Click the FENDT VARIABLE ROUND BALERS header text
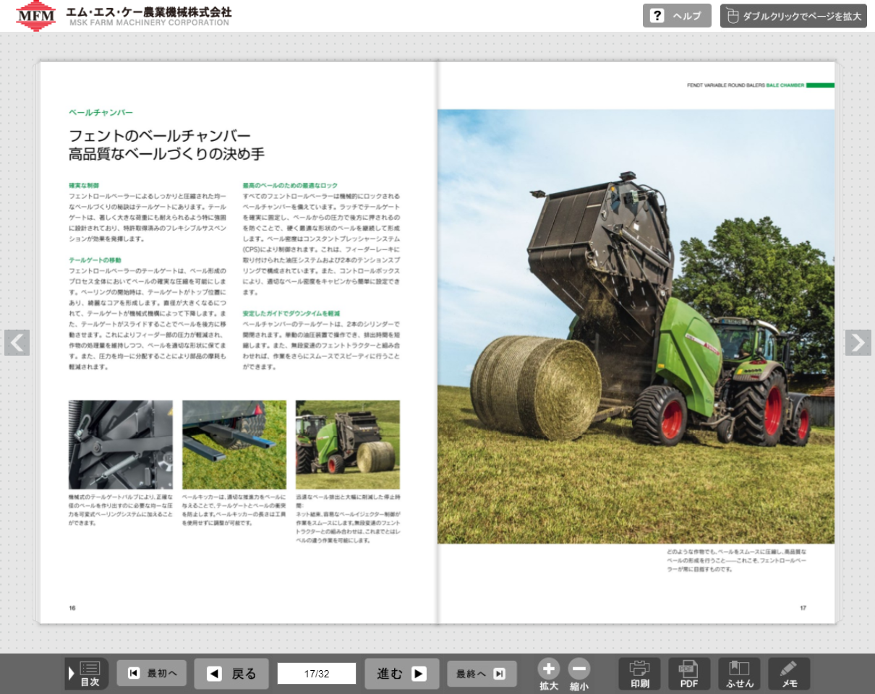The width and height of the screenshot is (875, 694). click(x=725, y=85)
